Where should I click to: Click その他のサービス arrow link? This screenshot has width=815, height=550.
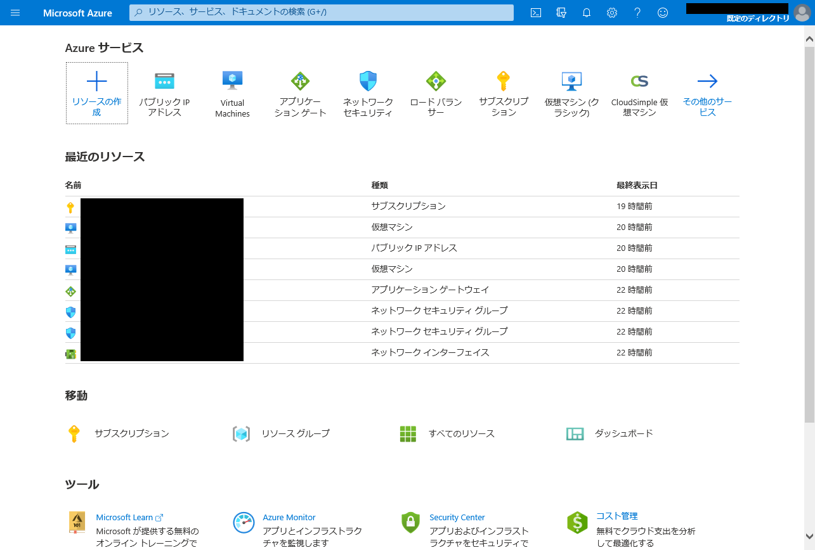tap(707, 81)
